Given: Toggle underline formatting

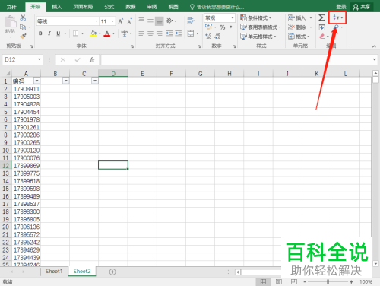Looking at the screenshot, I should click(59, 33).
